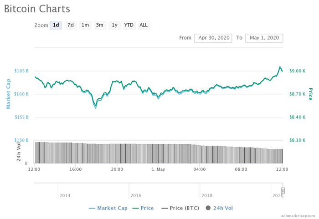Show year-to-date with YTD button
The height and width of the screenshot is (219, 319).
(x=129, y=25)
